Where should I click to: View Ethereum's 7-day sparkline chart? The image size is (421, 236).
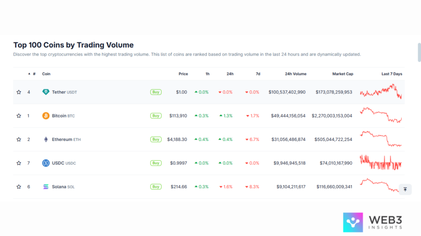click(x=381, y=139)
